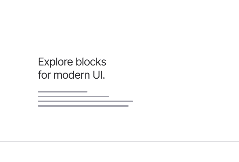Click the bottom-right corner grid cell
This screenshot has height=162, width=239.
(229, 152)
